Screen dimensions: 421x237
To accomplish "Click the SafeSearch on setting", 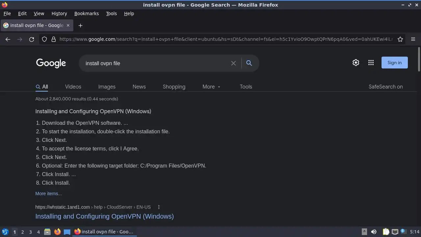I will pyautogui.click(x=385, y=87).
